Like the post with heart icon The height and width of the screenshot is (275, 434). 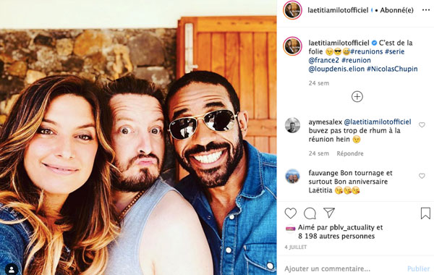coord(291,213)
